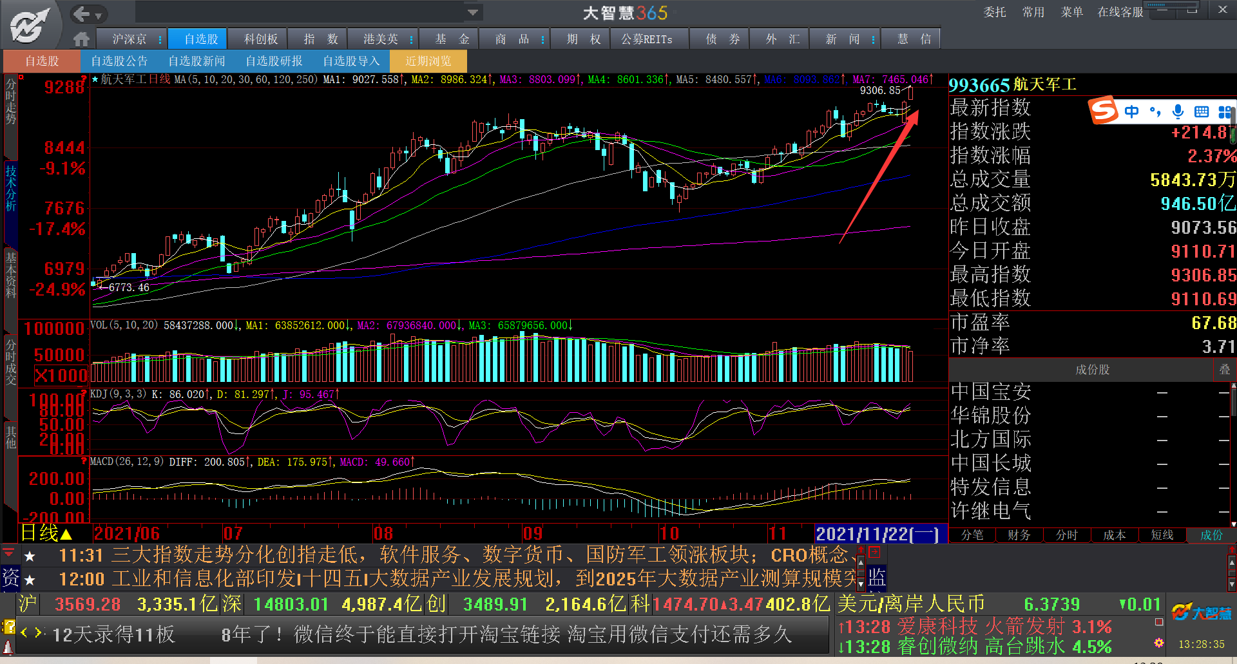Select the orange 自选股 sub-tab
1237x664 pixels.
click(42, 61)
